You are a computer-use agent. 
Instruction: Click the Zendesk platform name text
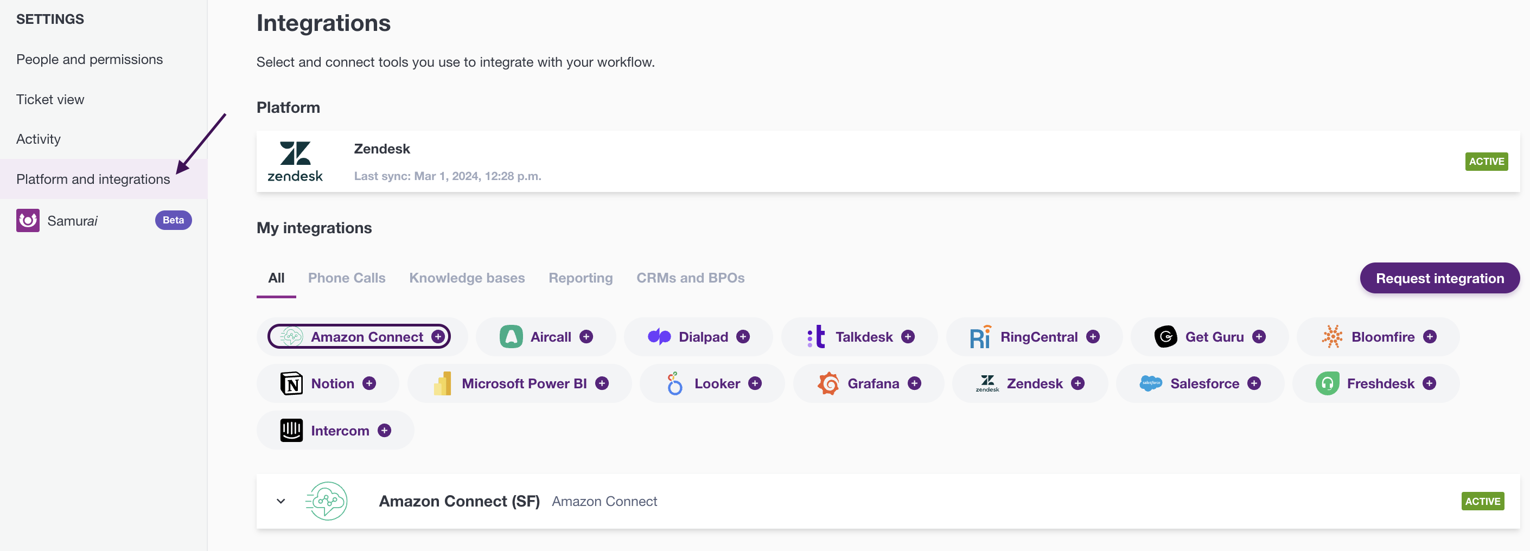click(x=382, y=149)
